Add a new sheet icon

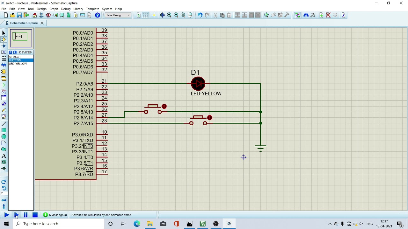pyautogui.click(x=321, y=15)
